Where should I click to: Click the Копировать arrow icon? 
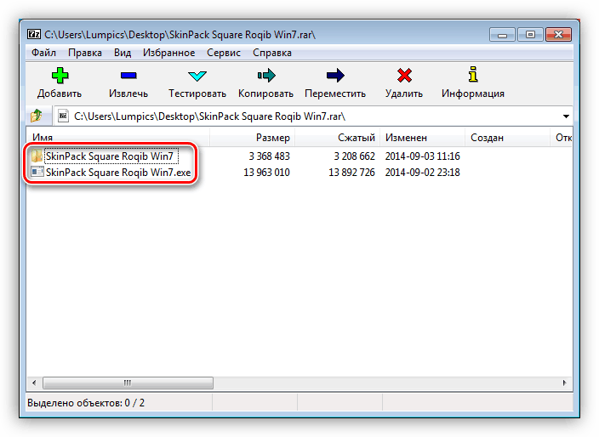click(x=265, y=76)
